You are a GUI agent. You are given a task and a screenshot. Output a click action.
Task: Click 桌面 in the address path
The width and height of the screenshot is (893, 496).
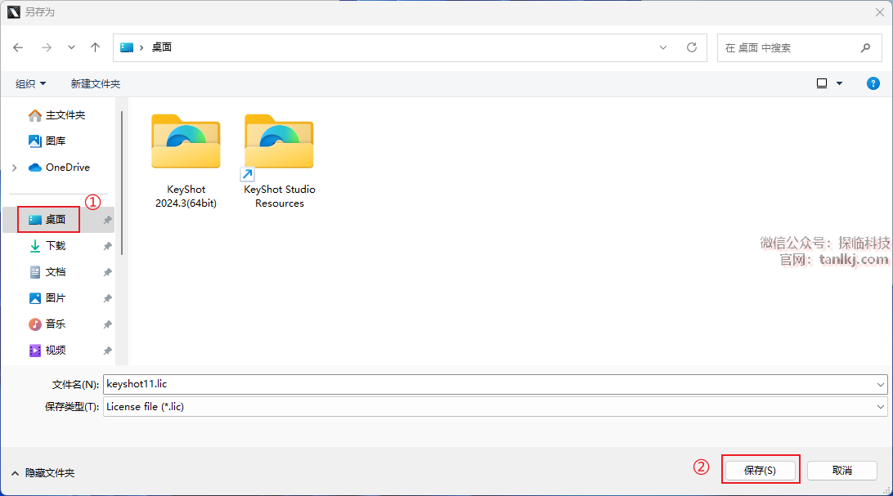pos(162,47)
